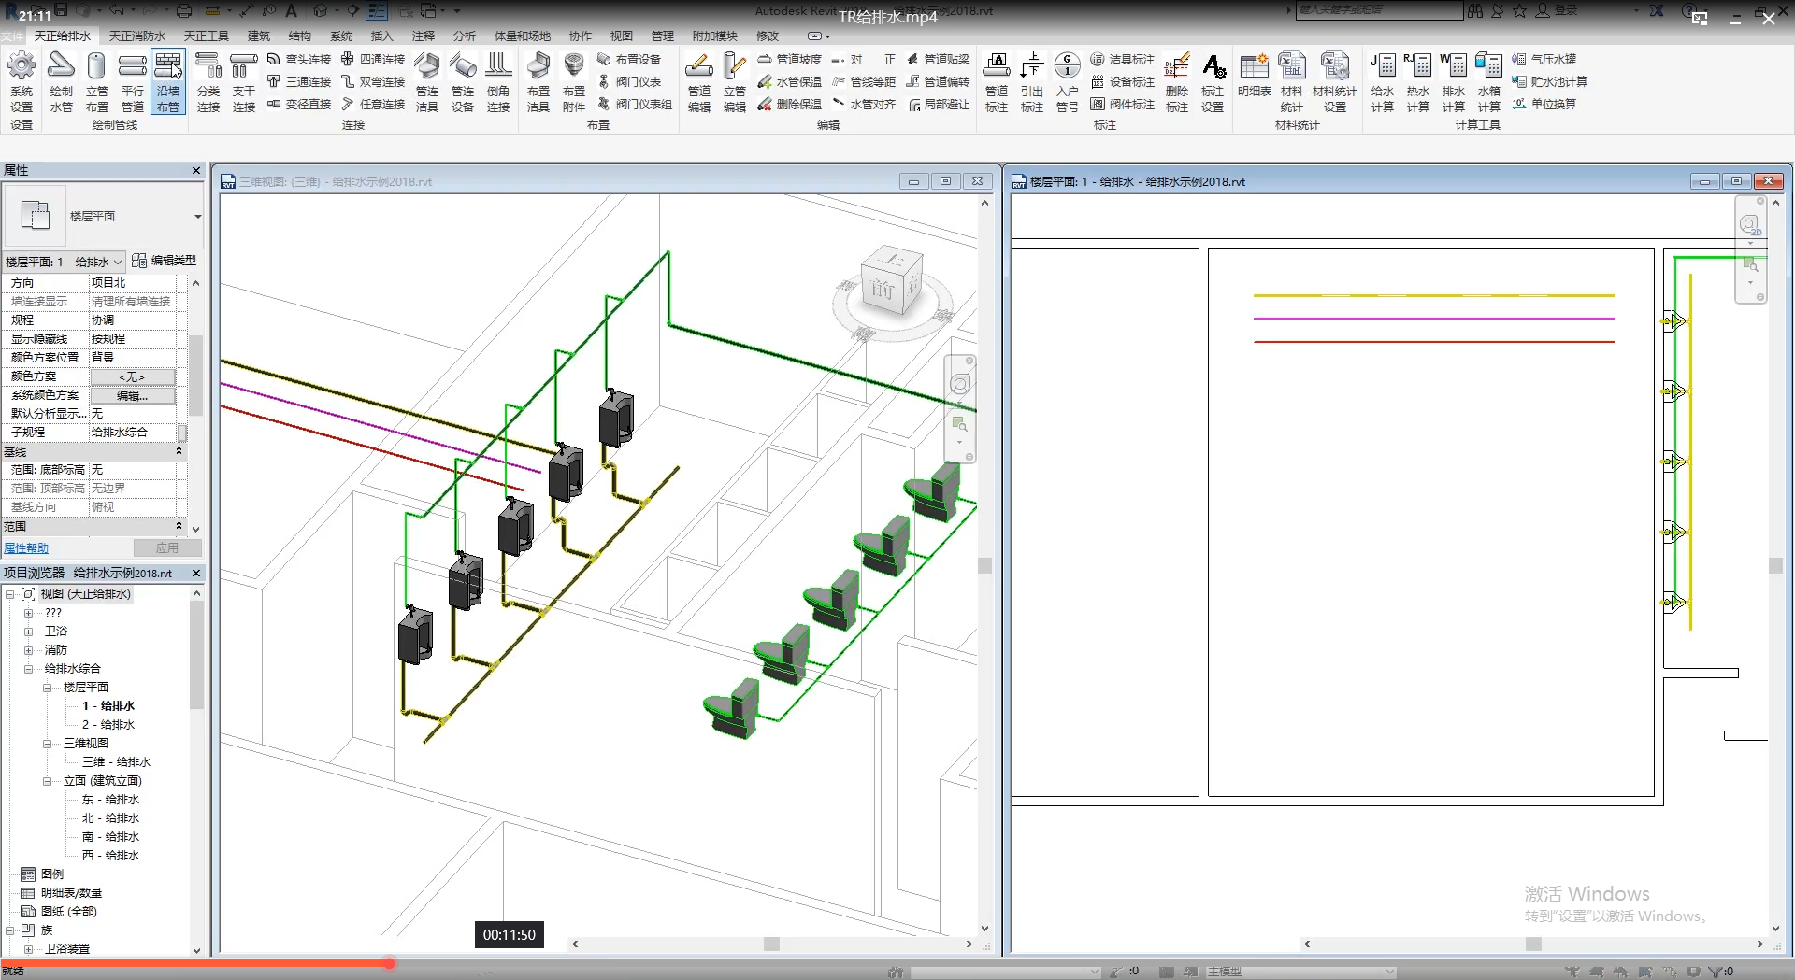Image resolution: width=1795 pixels, height=980 pixels.
Task: Open the 布置洁具 fixture placement tool
Action: coord(538,67)
